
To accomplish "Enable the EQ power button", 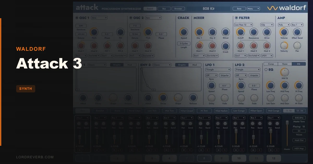I will 266,70.
